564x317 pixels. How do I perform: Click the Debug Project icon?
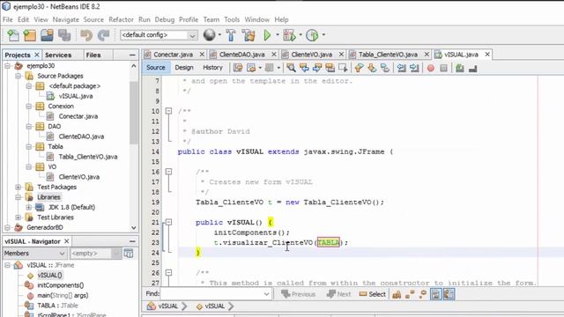289,35
